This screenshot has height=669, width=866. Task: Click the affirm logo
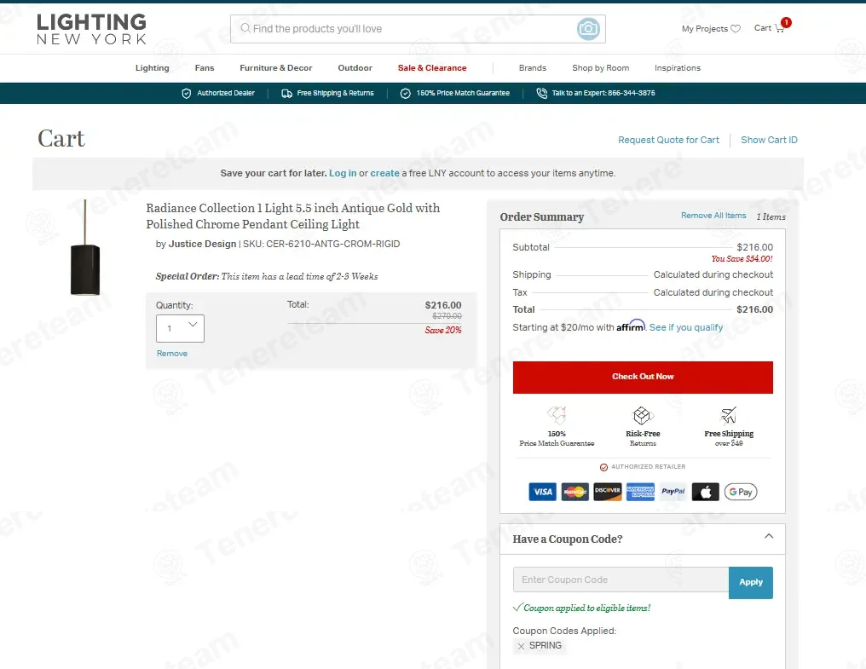pyautogui.click(x=631, y=326)
